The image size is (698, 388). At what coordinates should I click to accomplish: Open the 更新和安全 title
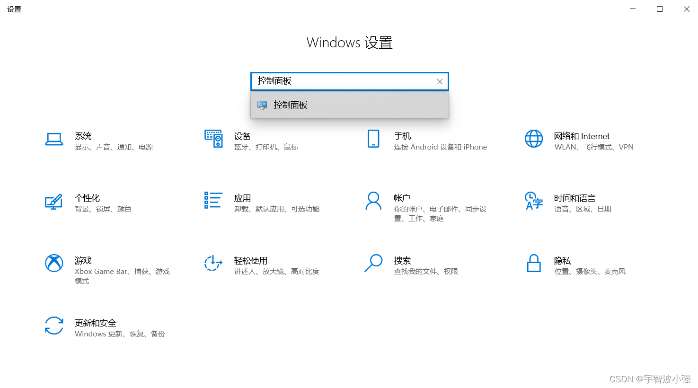point(96,323)
